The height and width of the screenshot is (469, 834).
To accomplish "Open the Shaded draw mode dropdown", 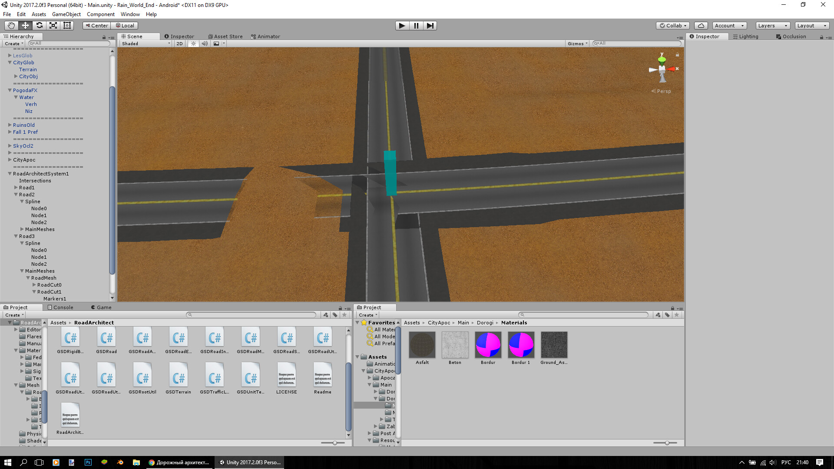I will [x=145, y=43].
